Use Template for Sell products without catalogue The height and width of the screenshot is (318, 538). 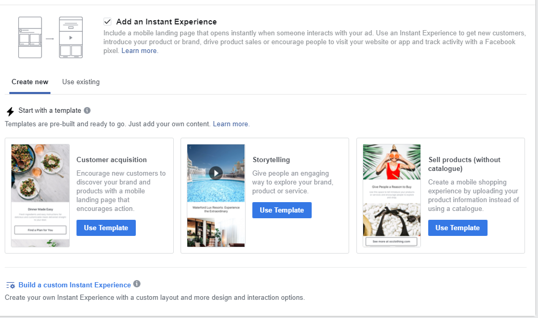457,228
